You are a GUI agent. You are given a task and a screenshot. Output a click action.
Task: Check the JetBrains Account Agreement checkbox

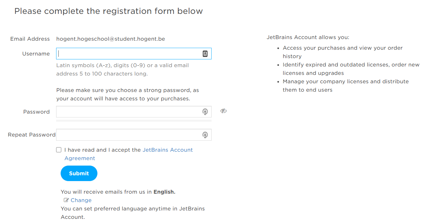[x=59, y=150]
